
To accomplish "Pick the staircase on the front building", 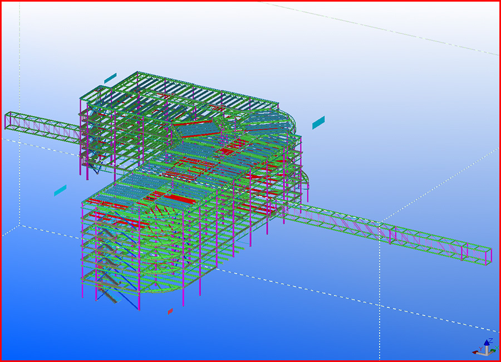I will tap(109, 262).
